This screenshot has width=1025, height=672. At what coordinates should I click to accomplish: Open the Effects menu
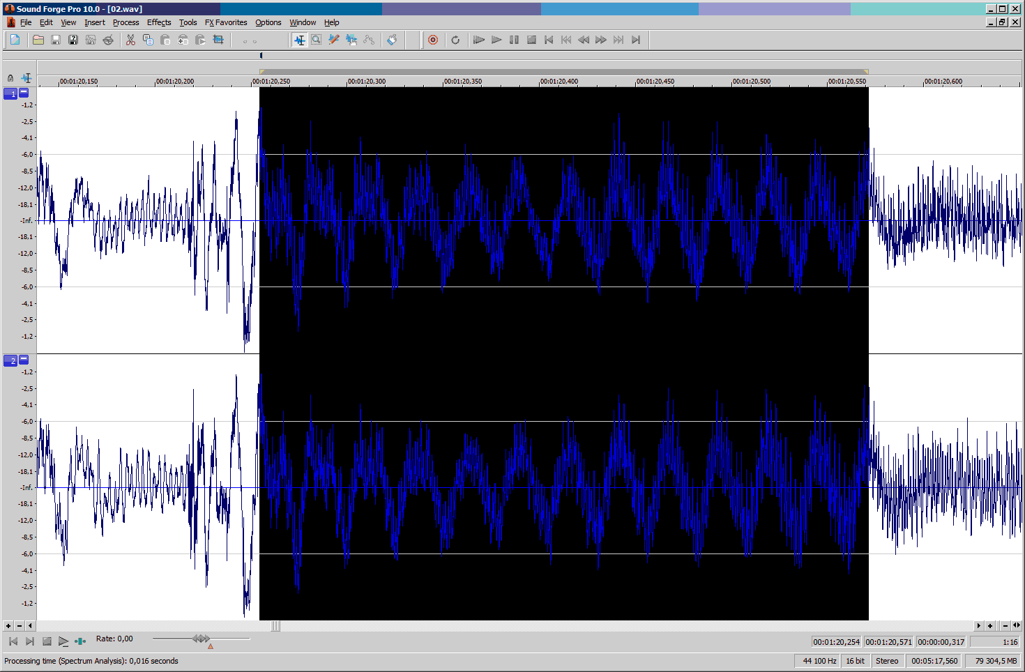click(x=159, y=22)
